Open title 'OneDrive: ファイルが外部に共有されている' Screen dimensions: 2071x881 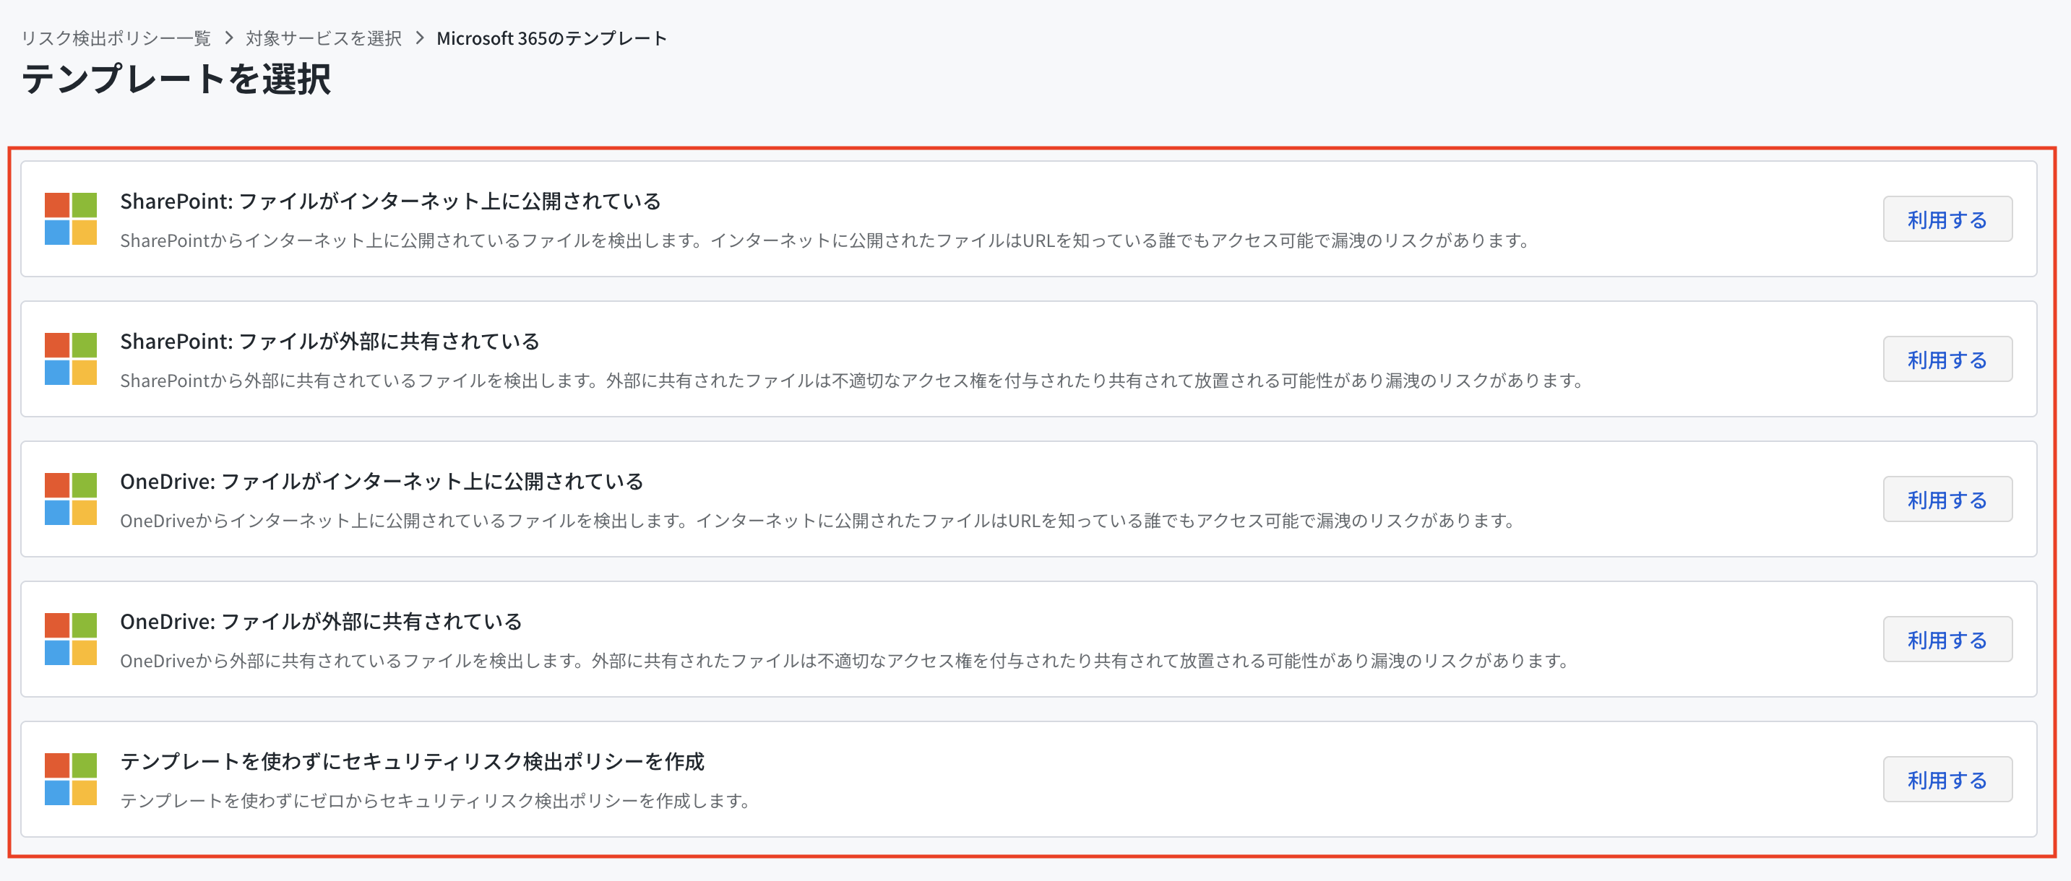(x=321, y=622)
